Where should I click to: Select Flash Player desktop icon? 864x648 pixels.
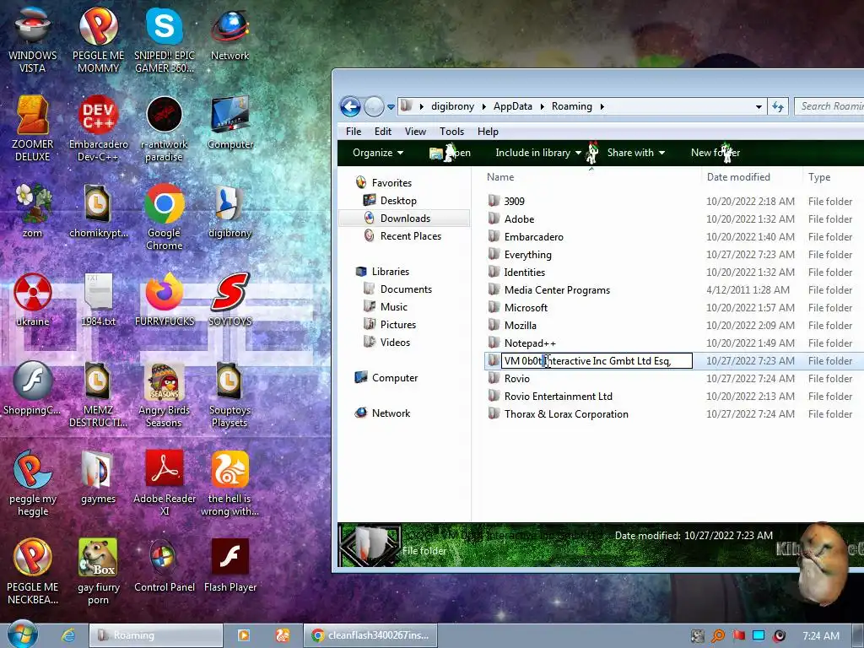(x=229, y=566)
